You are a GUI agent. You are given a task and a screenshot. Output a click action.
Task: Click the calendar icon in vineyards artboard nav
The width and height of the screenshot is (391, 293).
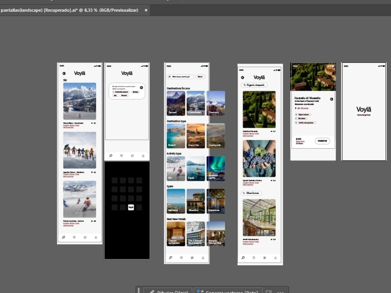click(x=265, y=257)
